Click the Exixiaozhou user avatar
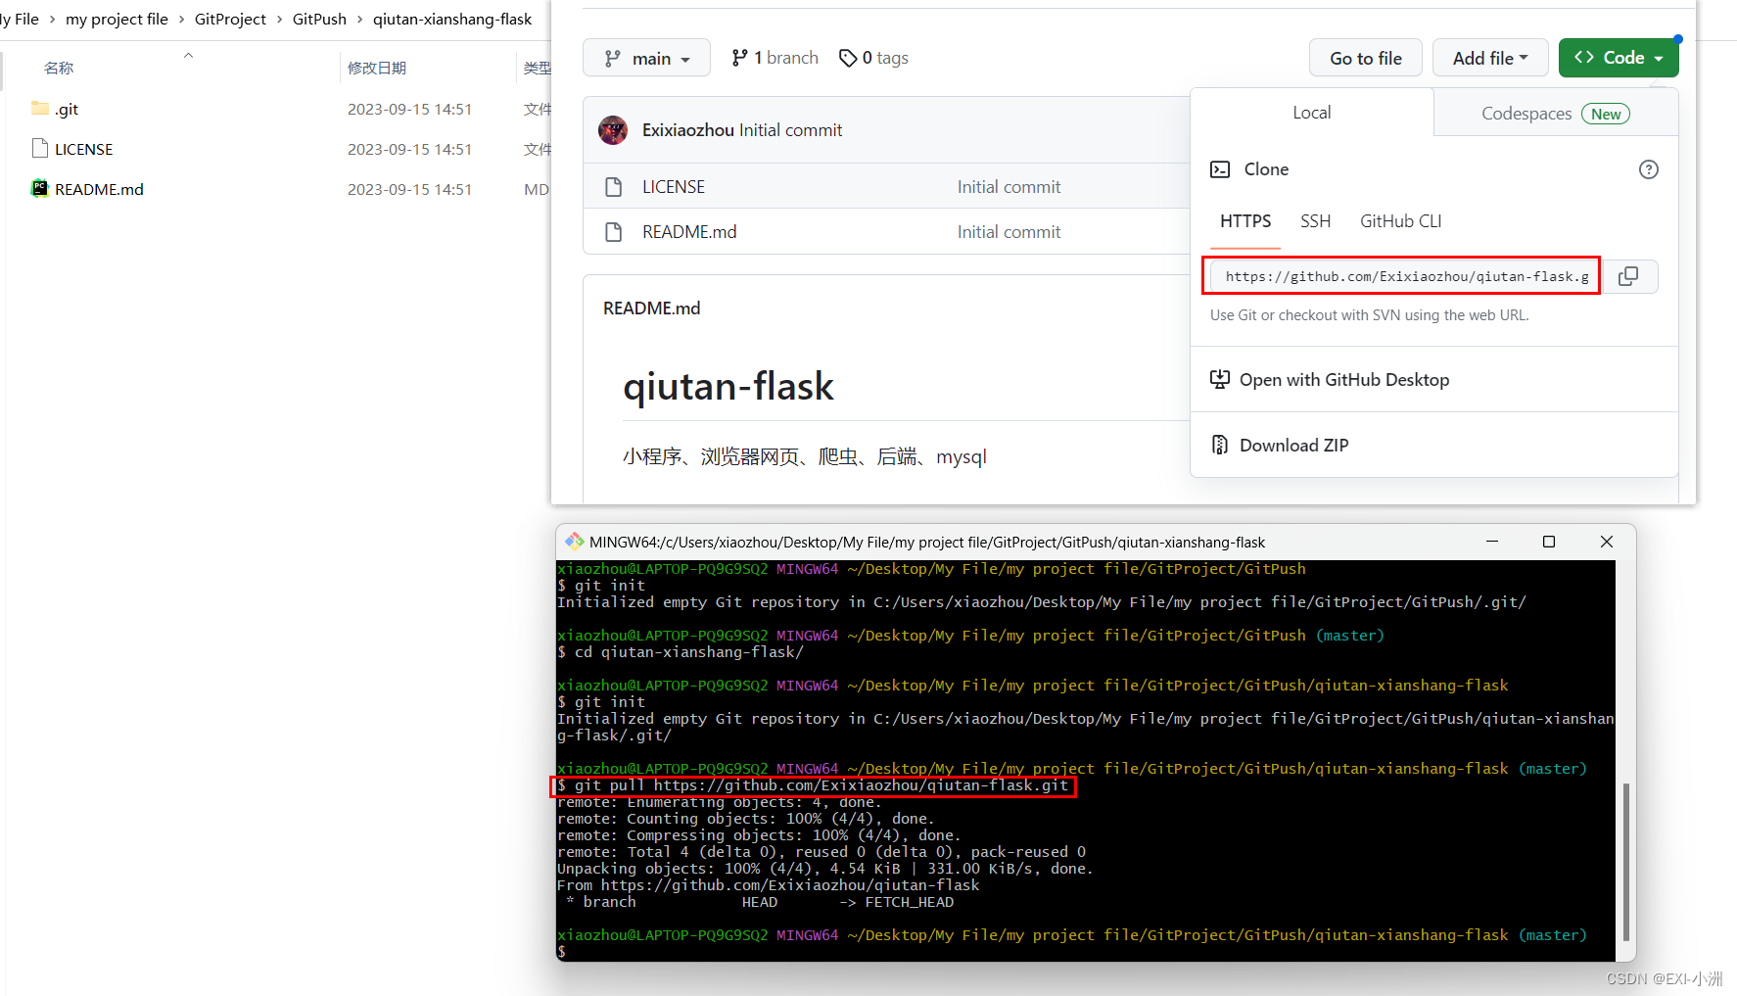Image resolution: width=1737 pixels, height=996 pixels. pyautogui.click(x=613, y=130)
